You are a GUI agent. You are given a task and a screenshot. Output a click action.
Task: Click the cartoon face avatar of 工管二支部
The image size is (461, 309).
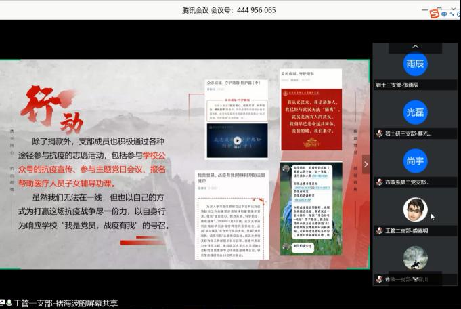click(415, 210)
